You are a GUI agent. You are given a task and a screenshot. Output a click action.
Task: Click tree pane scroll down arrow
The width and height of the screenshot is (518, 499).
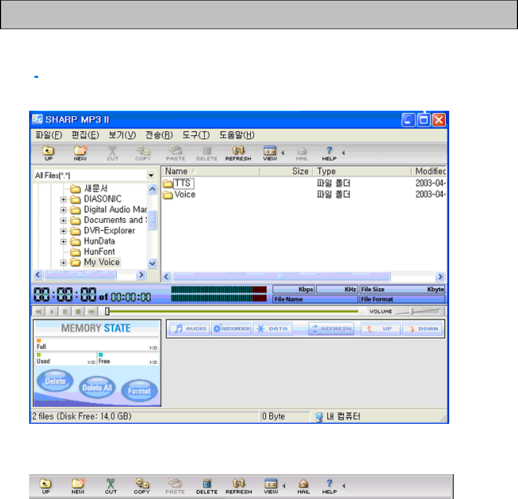[x=152, y=263]
